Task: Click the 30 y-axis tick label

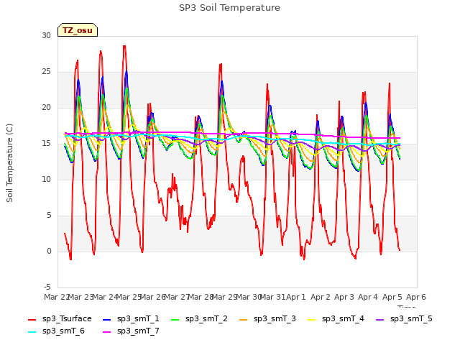Action: click(x=46, y=35)
